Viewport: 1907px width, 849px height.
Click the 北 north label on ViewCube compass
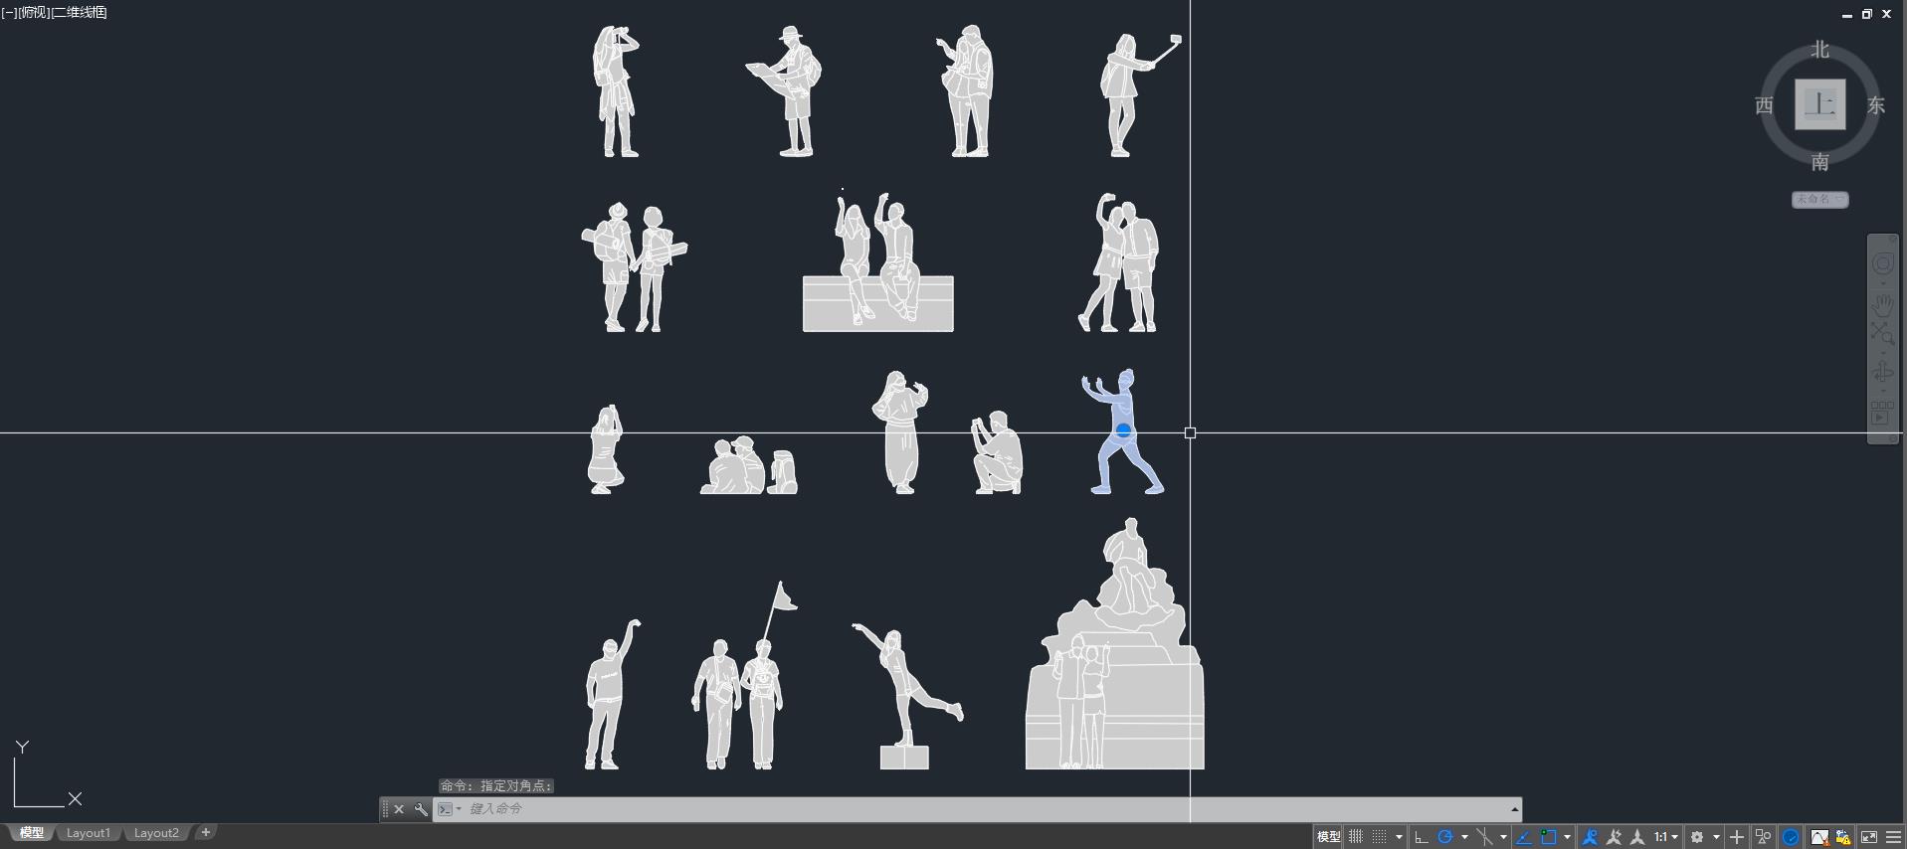(1819, 50)
